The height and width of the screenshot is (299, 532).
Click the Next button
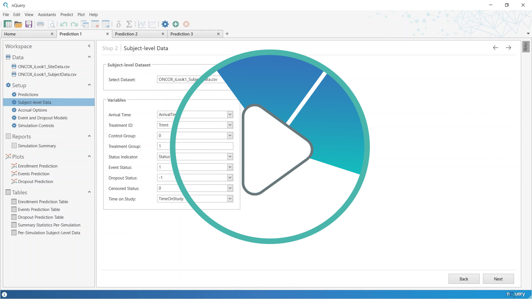point(498,279)
